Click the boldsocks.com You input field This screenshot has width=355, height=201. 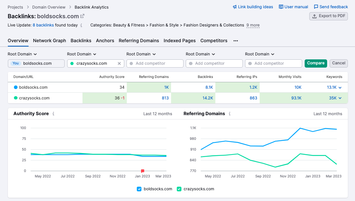point(36,63)
